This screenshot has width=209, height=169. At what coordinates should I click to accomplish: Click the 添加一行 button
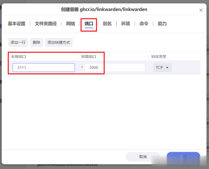point(18,42)
